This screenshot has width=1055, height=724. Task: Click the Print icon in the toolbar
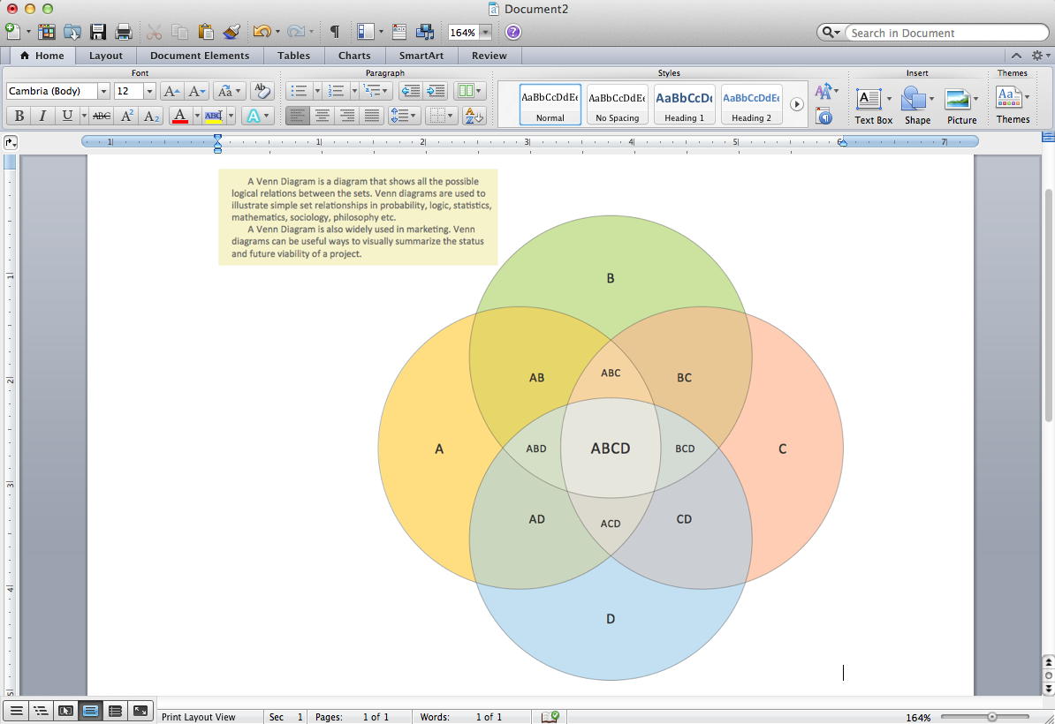(123, 31)
